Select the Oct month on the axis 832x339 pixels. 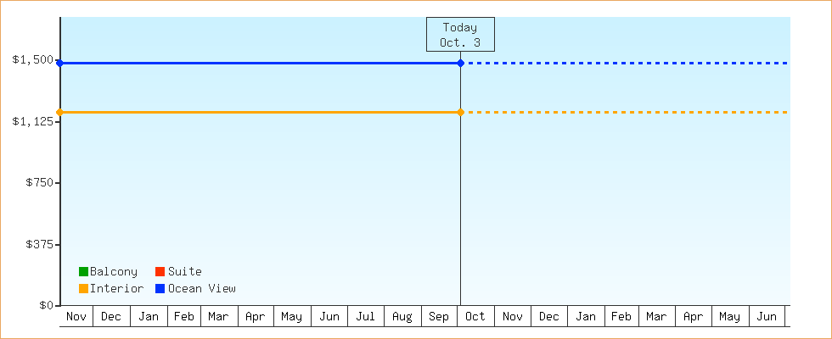(x=475, y=316)
